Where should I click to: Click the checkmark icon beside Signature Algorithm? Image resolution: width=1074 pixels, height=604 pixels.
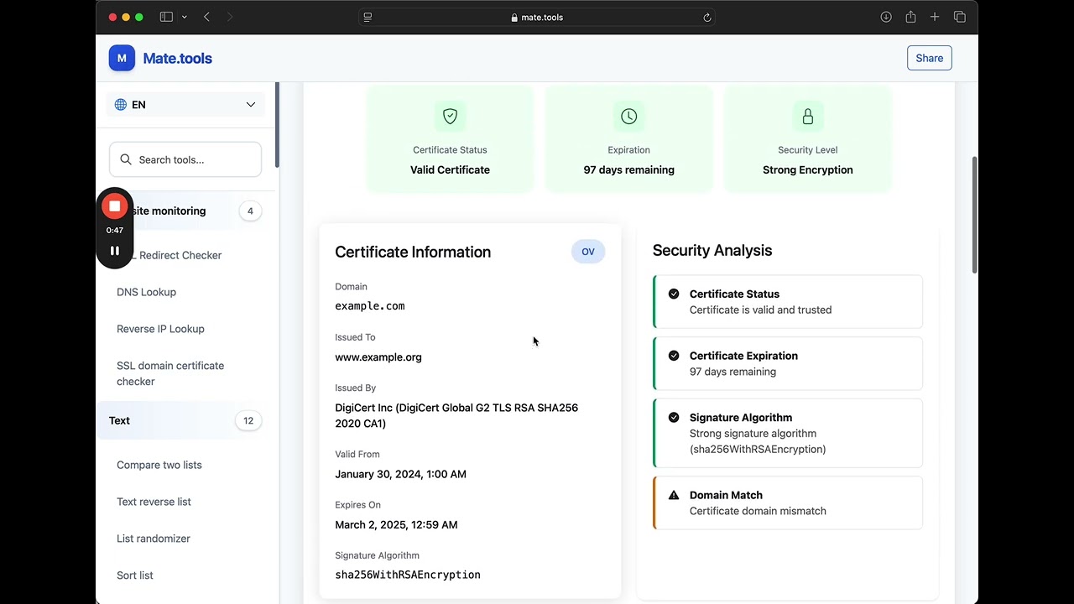click(674, 417)
